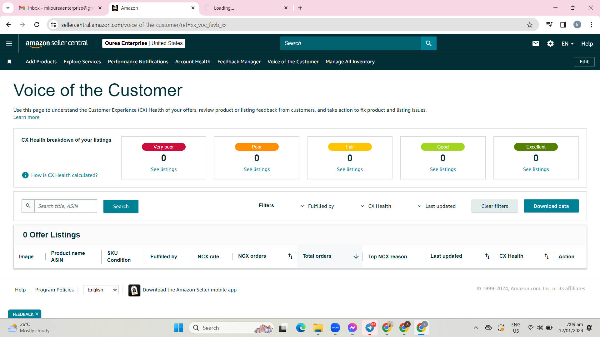Click Download data button
This screenshot has width=600, height=337.
click(551, 206)
